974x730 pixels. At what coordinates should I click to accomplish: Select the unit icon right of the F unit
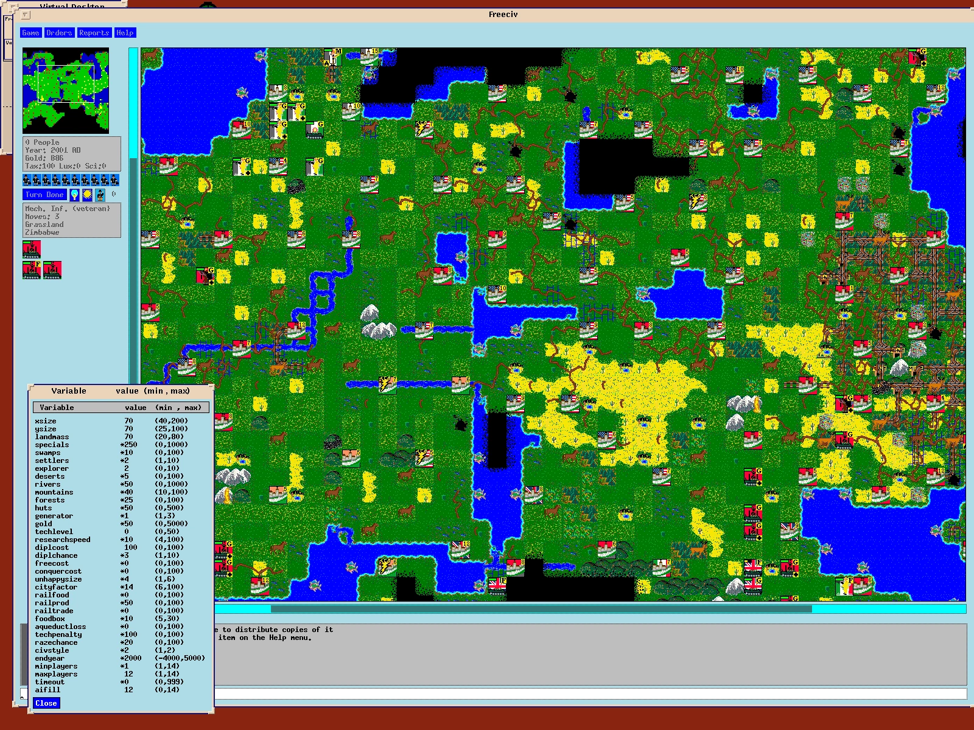52,270
